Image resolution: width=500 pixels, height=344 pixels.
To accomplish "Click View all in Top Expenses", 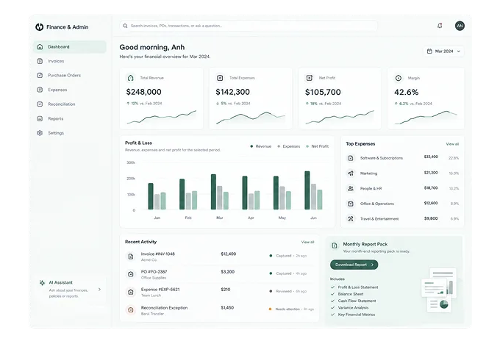I will 452,144.
